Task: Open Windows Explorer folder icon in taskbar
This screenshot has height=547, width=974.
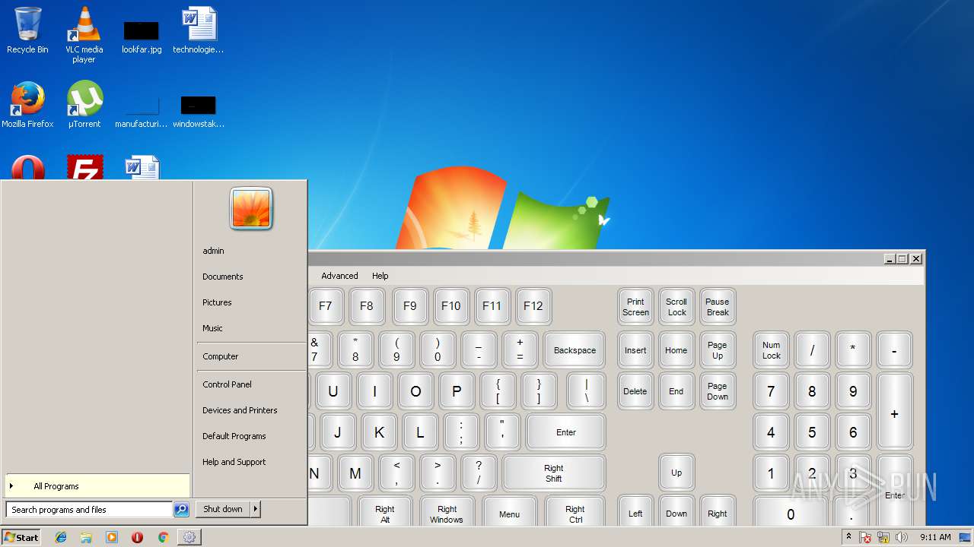Action: tap(86, 537)
